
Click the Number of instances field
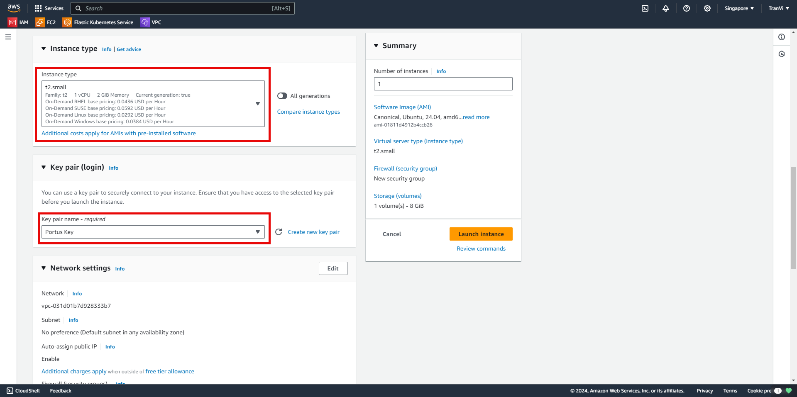(443, 84)
